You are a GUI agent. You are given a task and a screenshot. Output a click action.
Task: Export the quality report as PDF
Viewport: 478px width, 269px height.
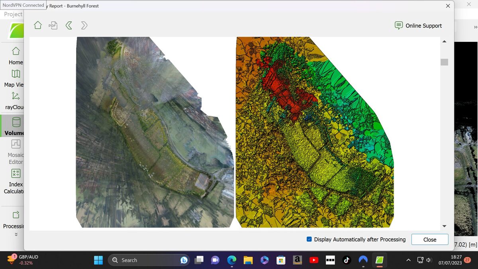point(53,26)
